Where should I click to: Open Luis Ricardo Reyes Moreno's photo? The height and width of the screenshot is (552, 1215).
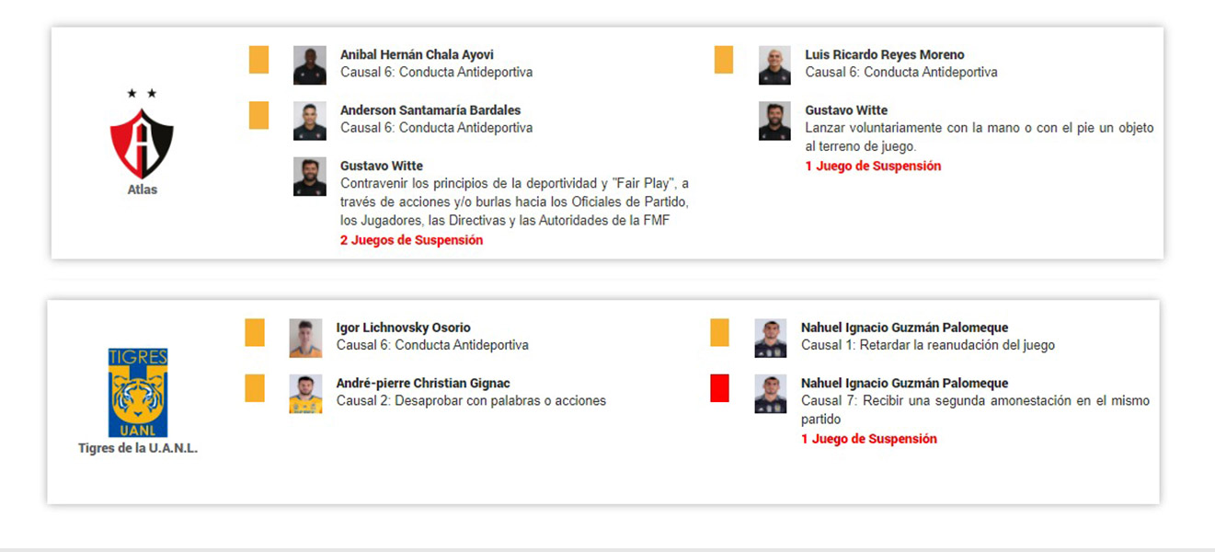tap(774, 65)
